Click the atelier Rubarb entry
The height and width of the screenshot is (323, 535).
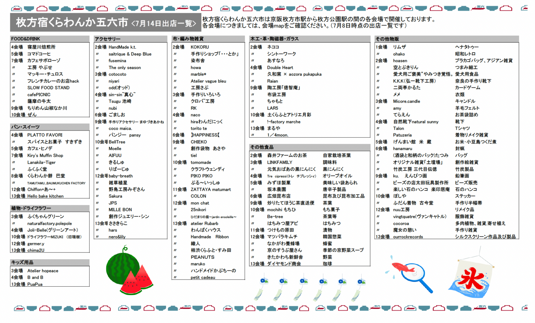click(x=204, y=224)
